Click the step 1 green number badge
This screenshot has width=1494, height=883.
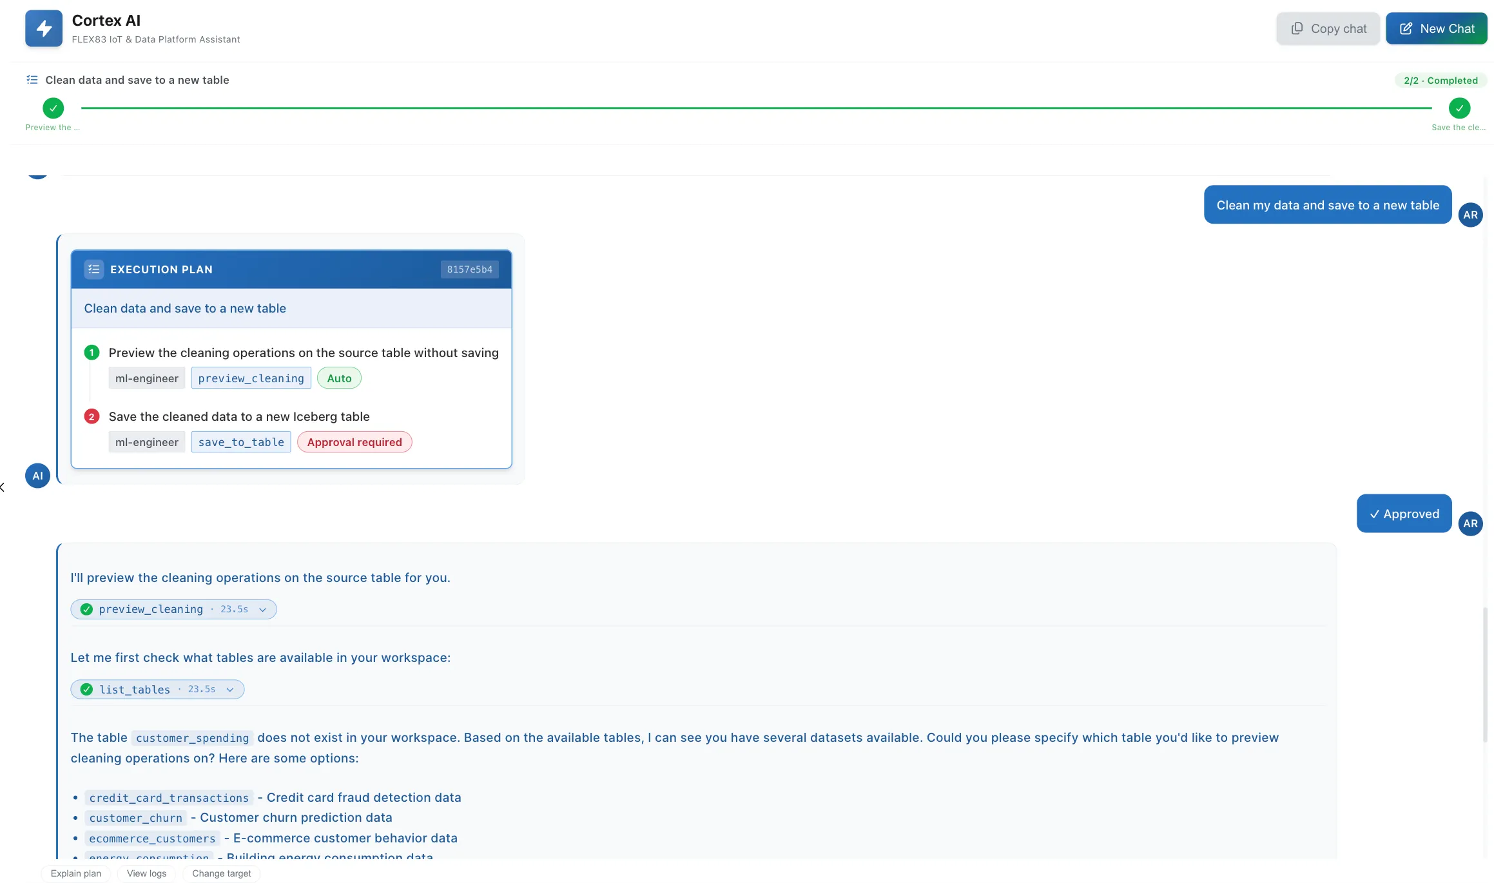pyautogui.click(x=92, y=353)
